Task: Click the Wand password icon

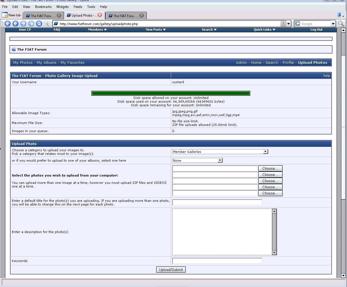Action: 47,24
